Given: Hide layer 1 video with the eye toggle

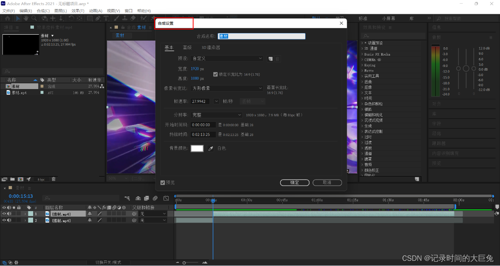Looking at the screenshot, I should click(4, 214).
